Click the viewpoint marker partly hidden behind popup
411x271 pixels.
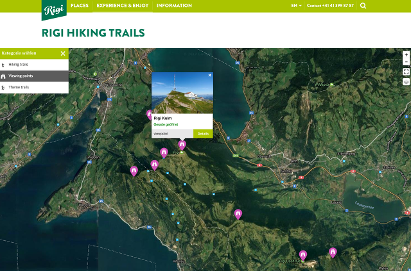(x=149, y=115)
